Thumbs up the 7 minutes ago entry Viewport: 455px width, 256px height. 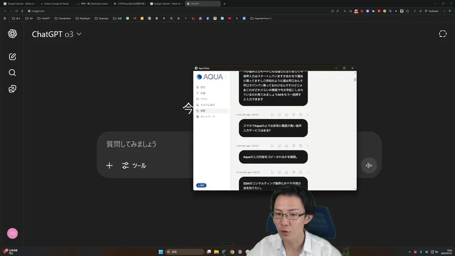(286, 146)
